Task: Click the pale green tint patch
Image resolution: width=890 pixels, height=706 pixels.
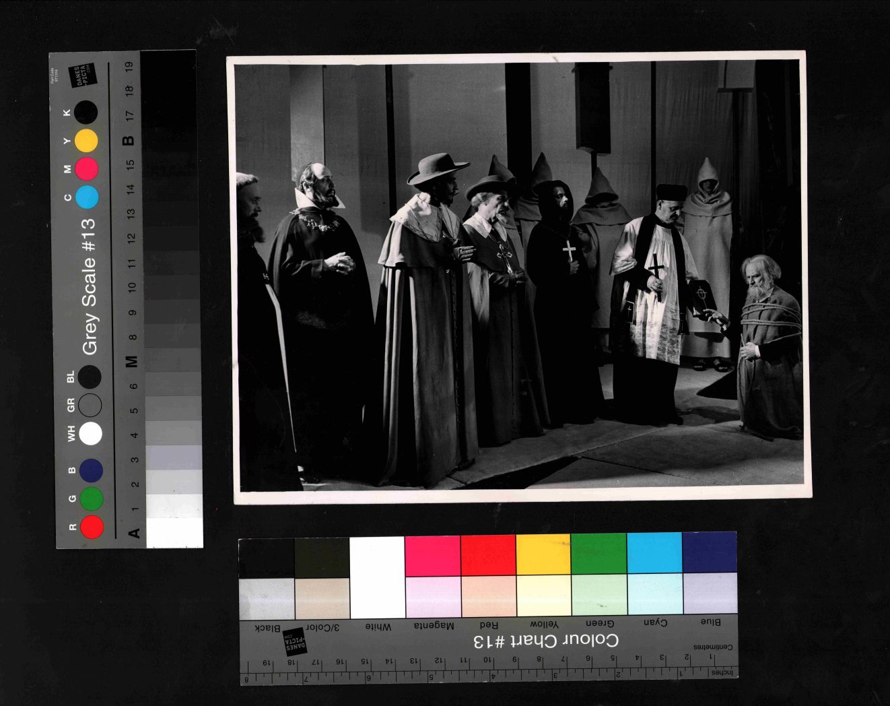Action: pyautogui.click(x=598, y=595)
